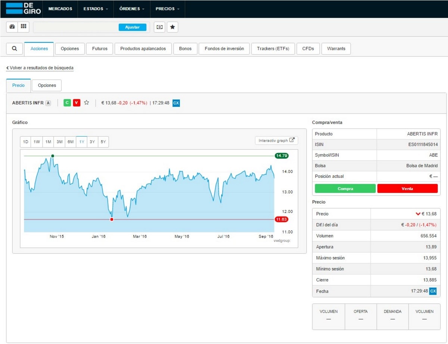
Task: Click the cash balance icon
Action: coord(159,27)
